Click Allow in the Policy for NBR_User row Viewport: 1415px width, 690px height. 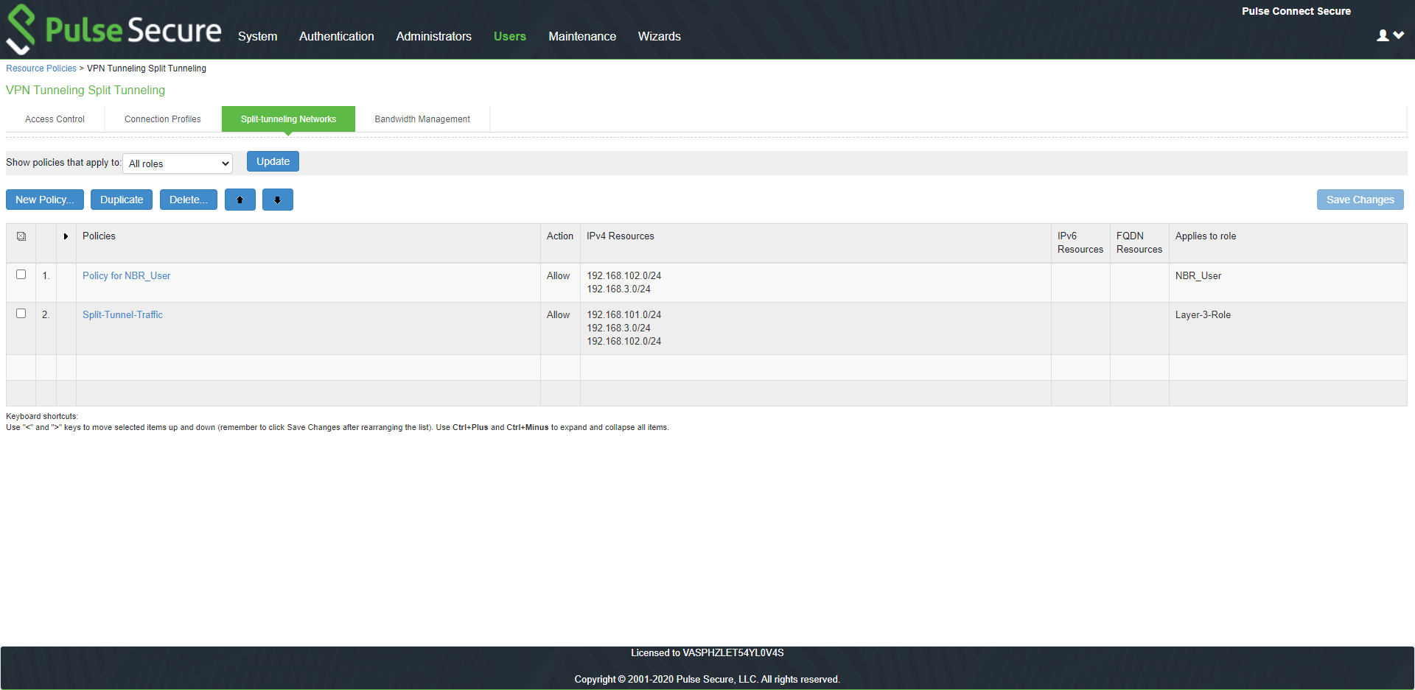[x=559, y=275]
